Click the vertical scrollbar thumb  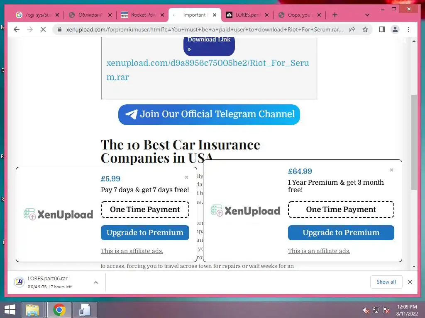(414, 142)
